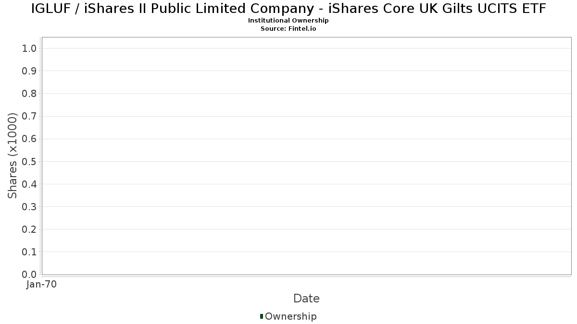Click the 0.0 y-axis tick label

pyautogui.click(x=29, y=275)
